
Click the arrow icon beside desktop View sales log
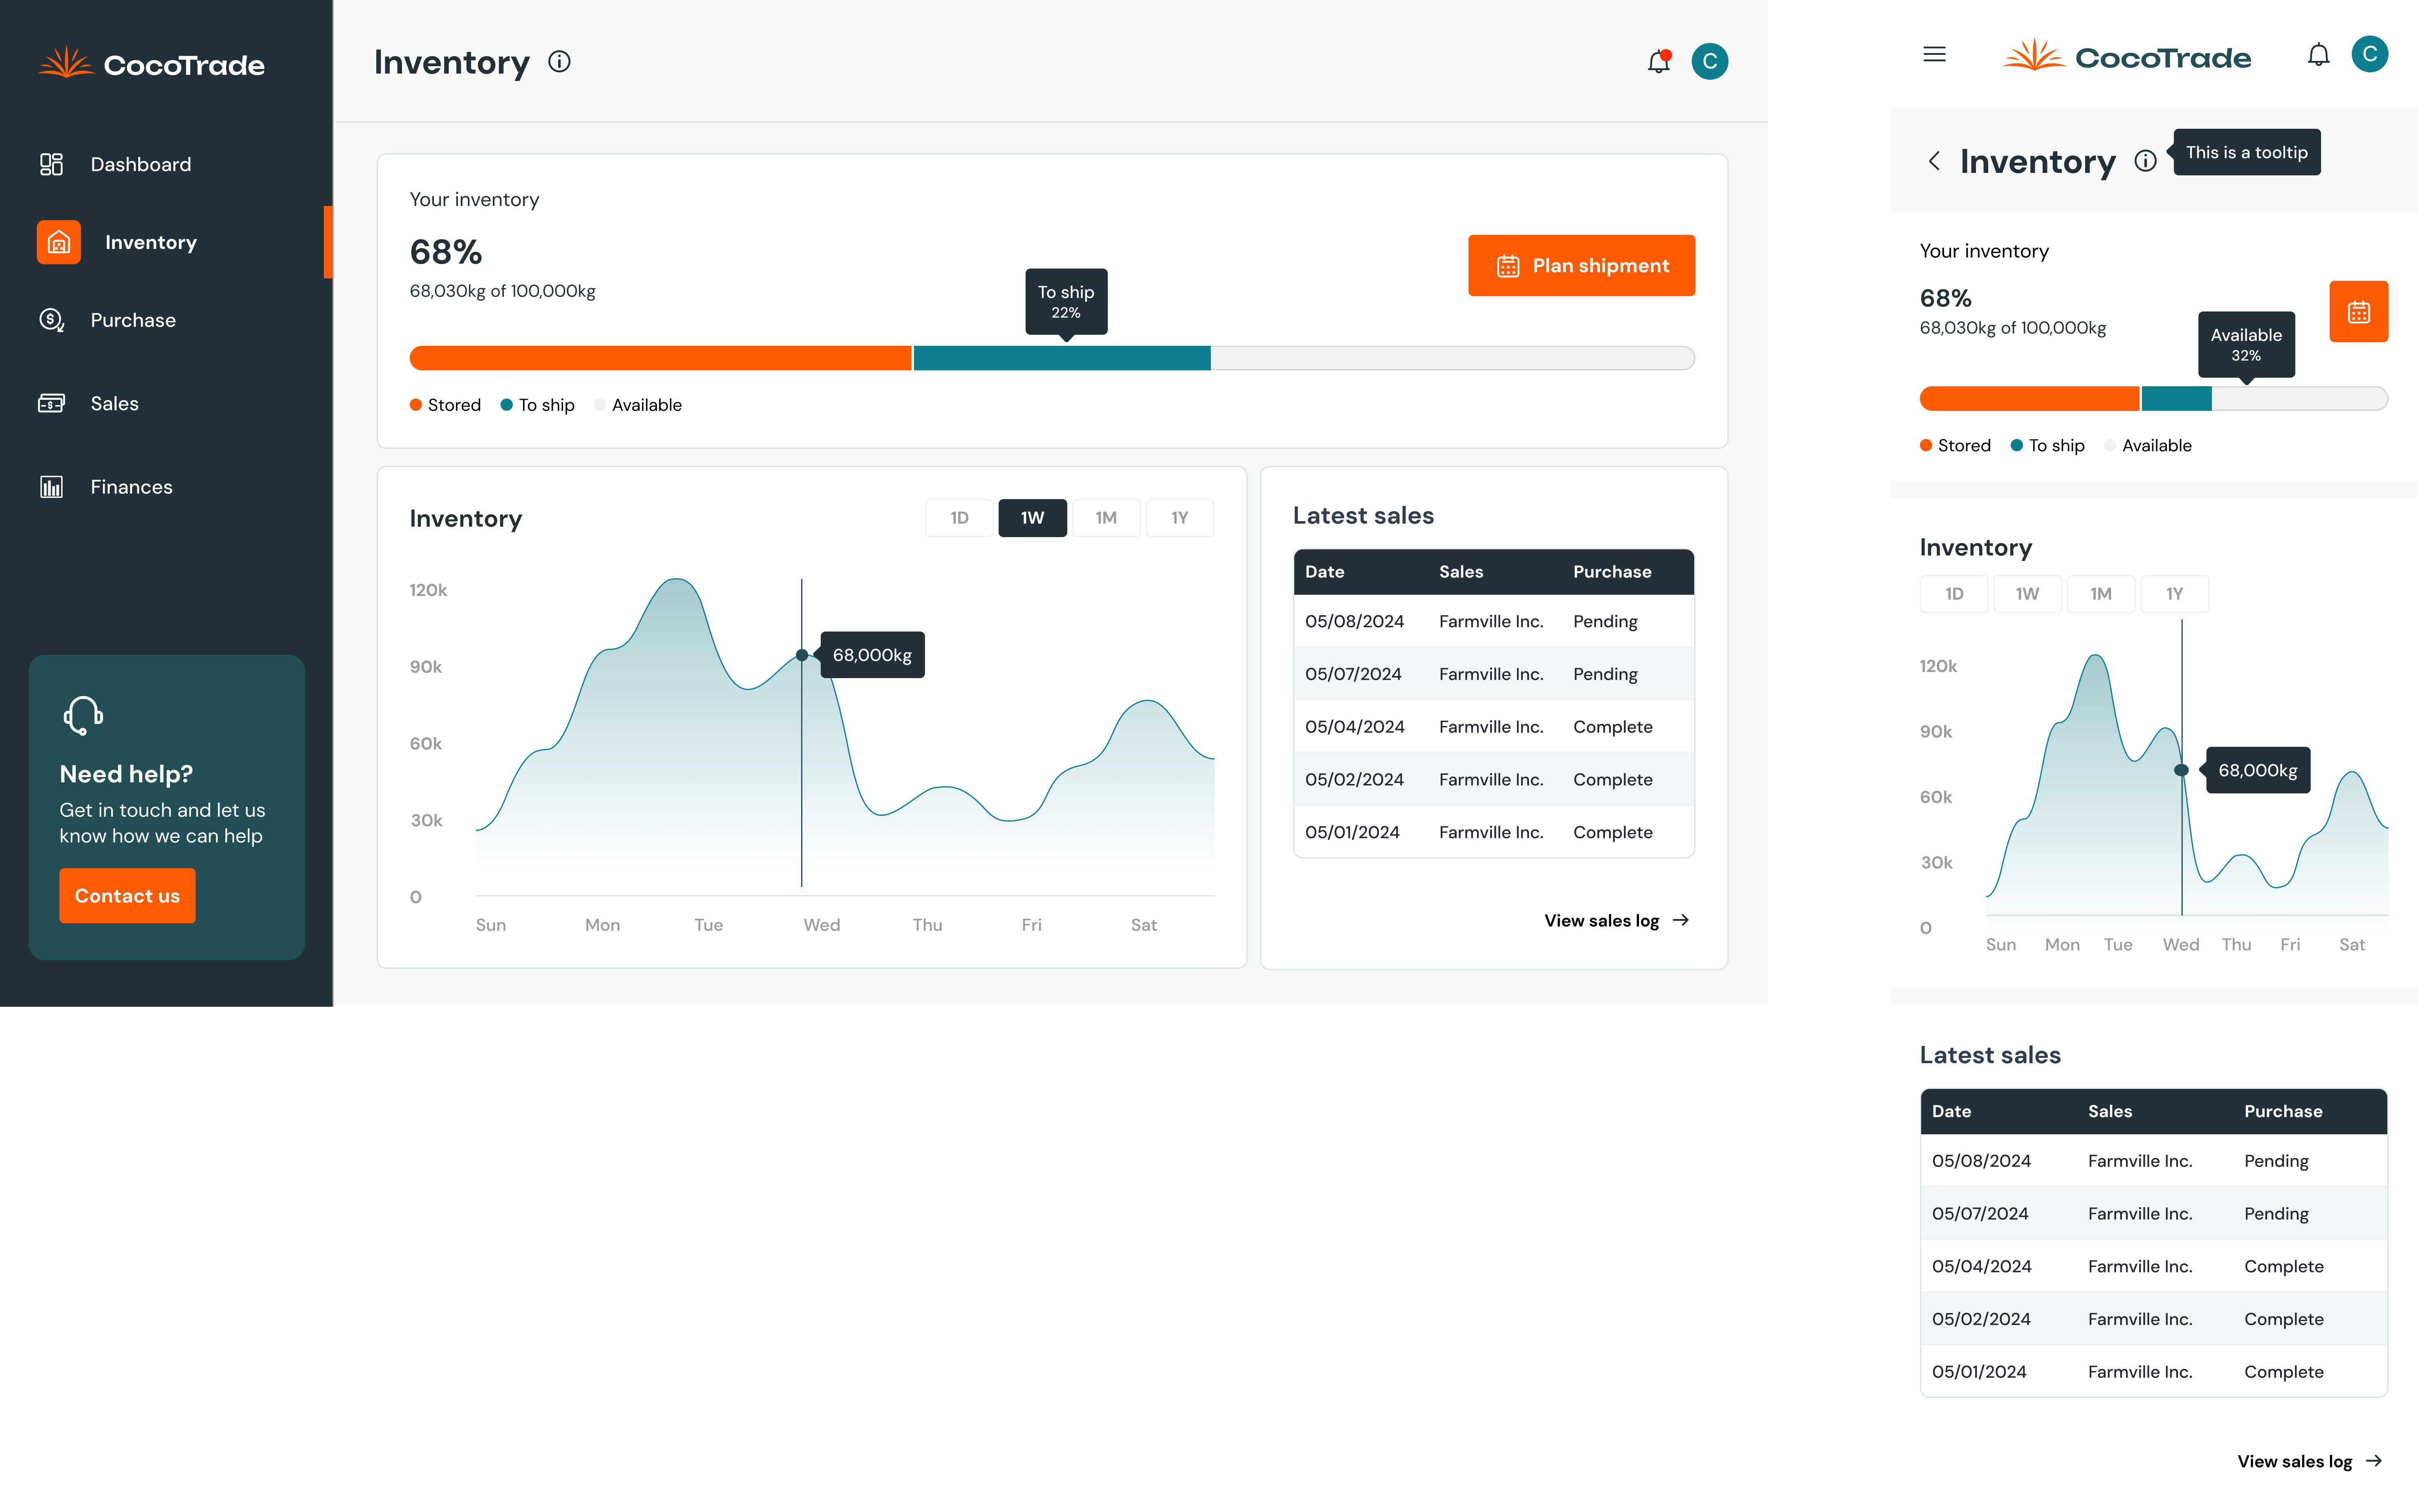click(1681, 920)
